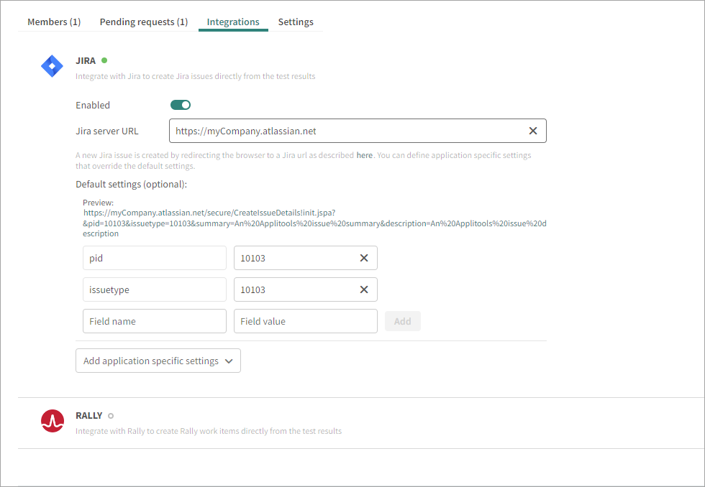Switch to the Members (1) tab
The width and height of the screenshot is (705, 487).
point(54,22)
